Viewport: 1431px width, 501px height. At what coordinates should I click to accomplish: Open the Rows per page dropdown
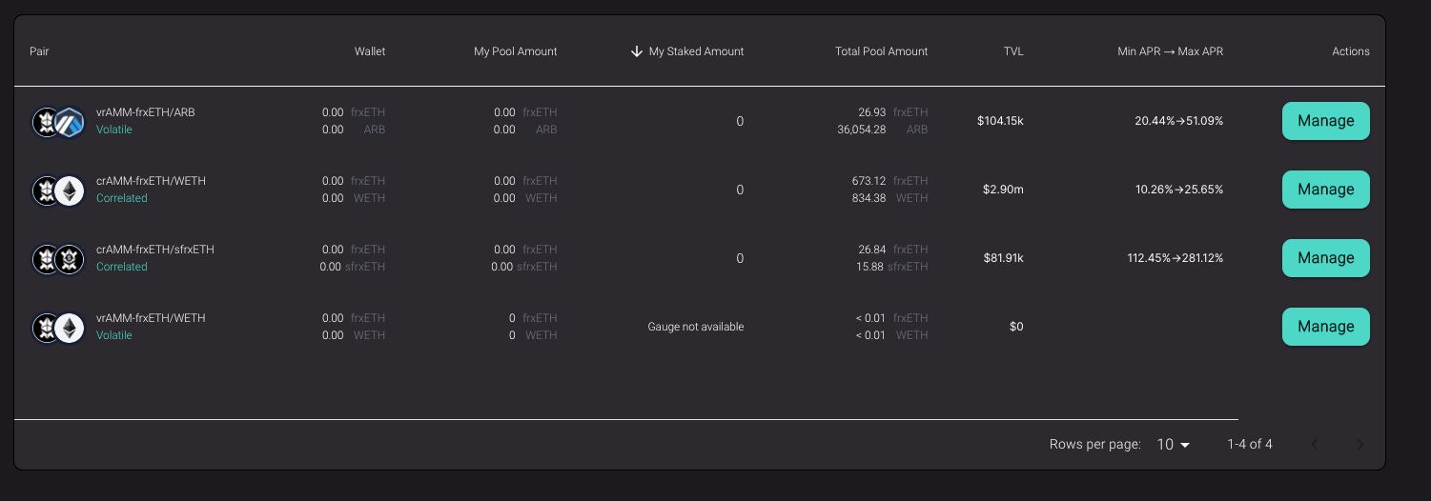click(1174, 445)
